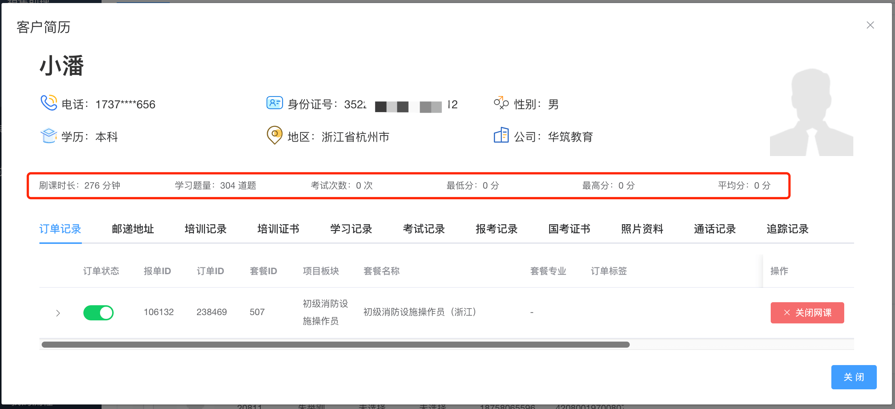This screenshot has width=895, height=409.
Task: Go to the 考试记录 tab
Action: pyautogui.click(x=424, y=229)
